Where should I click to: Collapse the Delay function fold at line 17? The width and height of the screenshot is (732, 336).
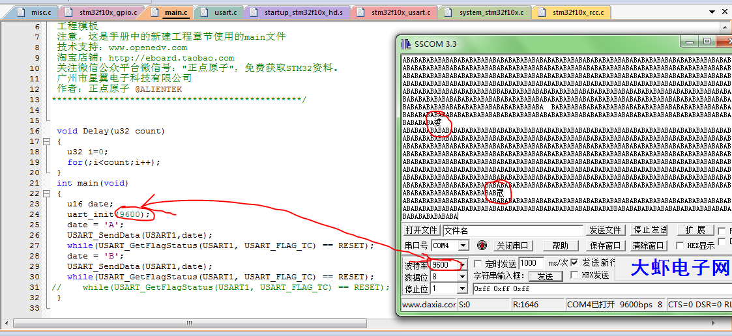(46, 141)
